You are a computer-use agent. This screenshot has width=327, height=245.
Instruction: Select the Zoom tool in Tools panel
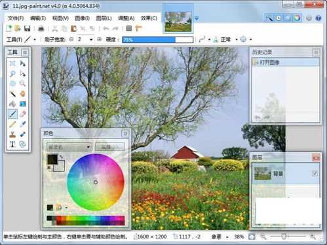[22, 84]
